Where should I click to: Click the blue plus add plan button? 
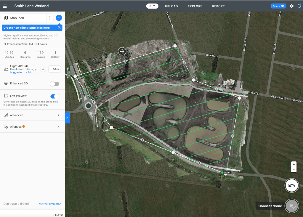(x=59, y=18)
